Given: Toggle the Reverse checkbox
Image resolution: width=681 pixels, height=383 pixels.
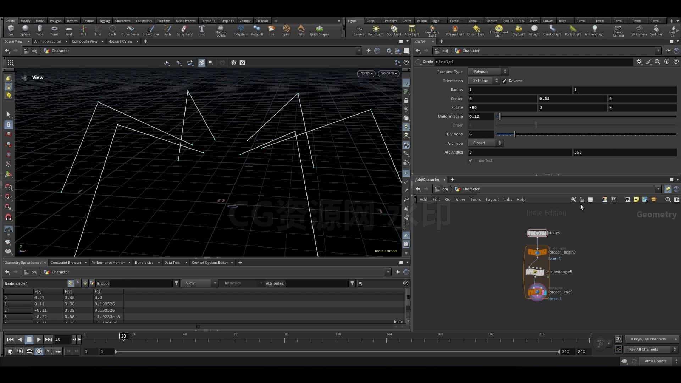Looking at the screenshot, I should click(504, 81).
